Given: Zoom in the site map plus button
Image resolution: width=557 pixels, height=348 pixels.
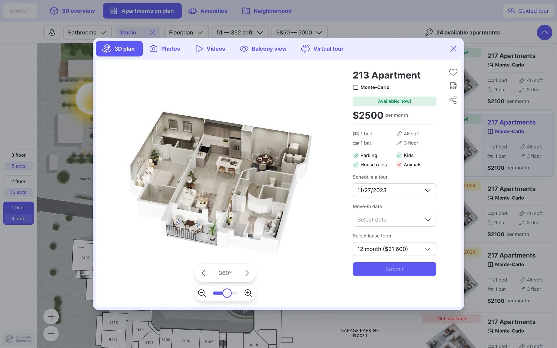Looking at the screenshot, I should [51, 317].
